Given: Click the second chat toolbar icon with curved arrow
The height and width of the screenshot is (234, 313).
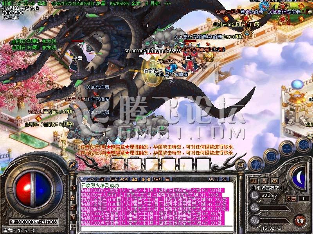Looking at the screenshot, I should pos(102,179).
